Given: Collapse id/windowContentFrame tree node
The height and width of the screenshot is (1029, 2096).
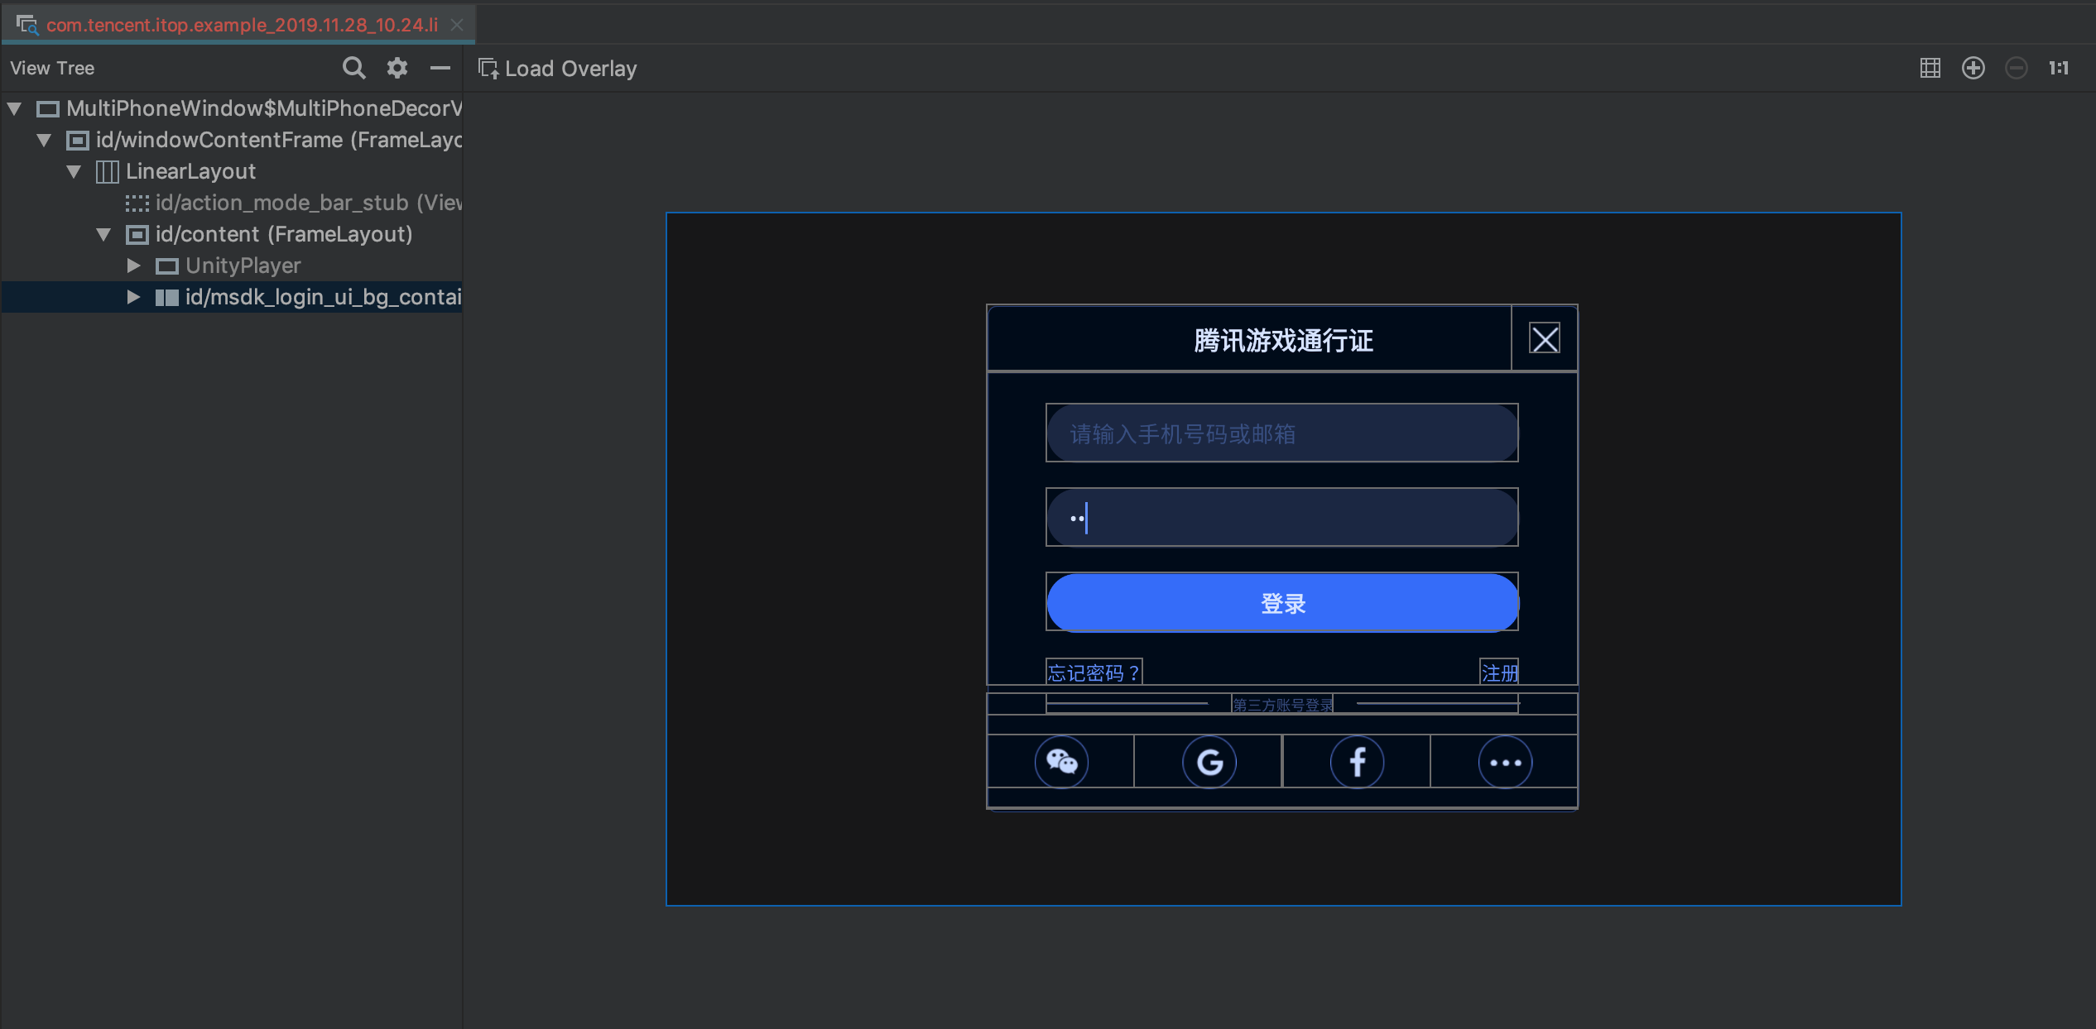Looking at the screenshot, I should (44, 140).
